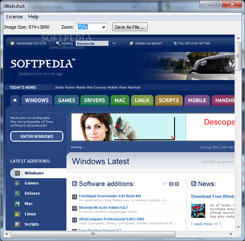Viewport: 245px width, 241px height.
Task: Click the Drivers icon in Latest Additions
Action: point(17,193)
